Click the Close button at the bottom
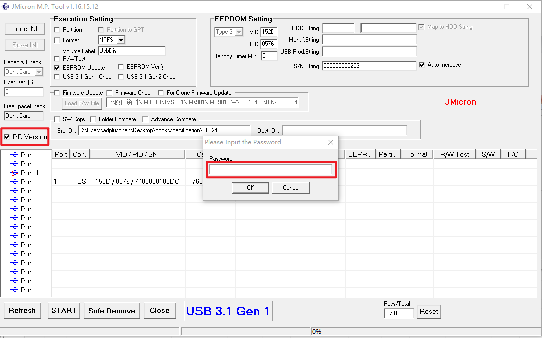Viewport: 542px width, 338px height. pyautogui.click(x=160, y=311)
